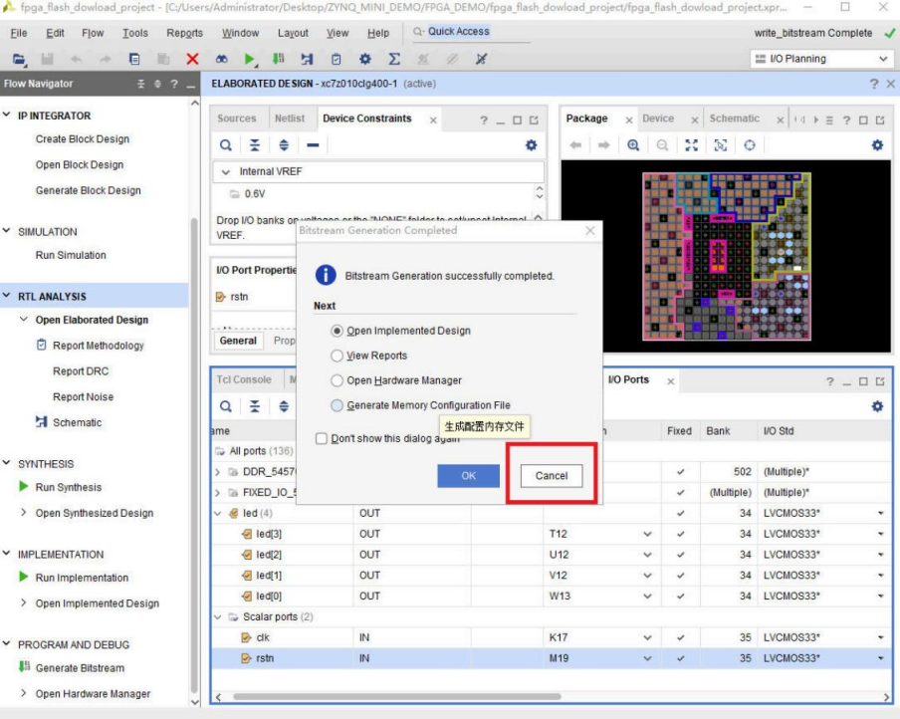Click zoom fit icon in Package toolbar

pos(691,145)
